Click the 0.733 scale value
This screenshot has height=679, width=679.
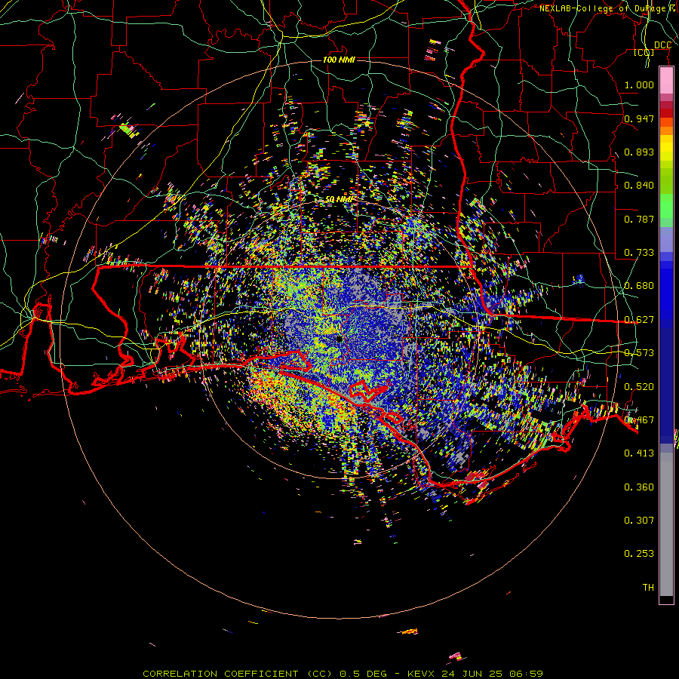639,253
